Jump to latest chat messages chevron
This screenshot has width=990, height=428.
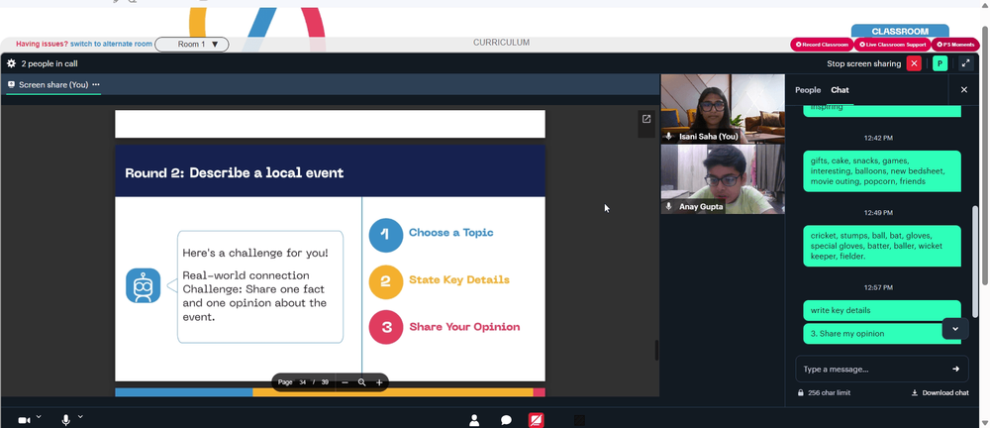pos(955,329)
